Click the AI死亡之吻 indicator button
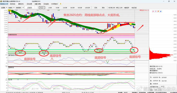Screen dimensions: 177x93 point(119,8)
